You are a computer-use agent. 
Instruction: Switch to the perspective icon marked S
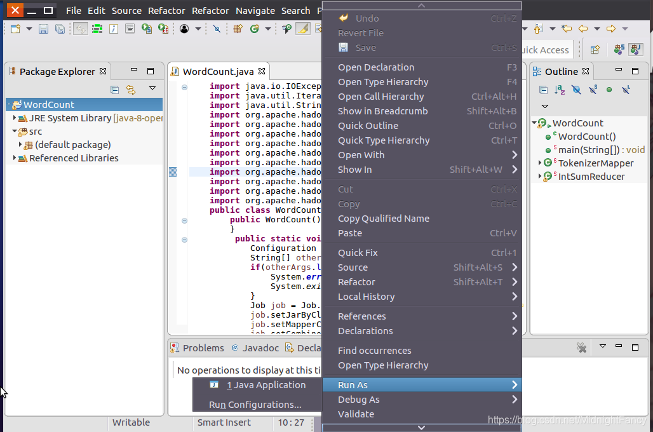pyautogui.click(x=619, y=50)
